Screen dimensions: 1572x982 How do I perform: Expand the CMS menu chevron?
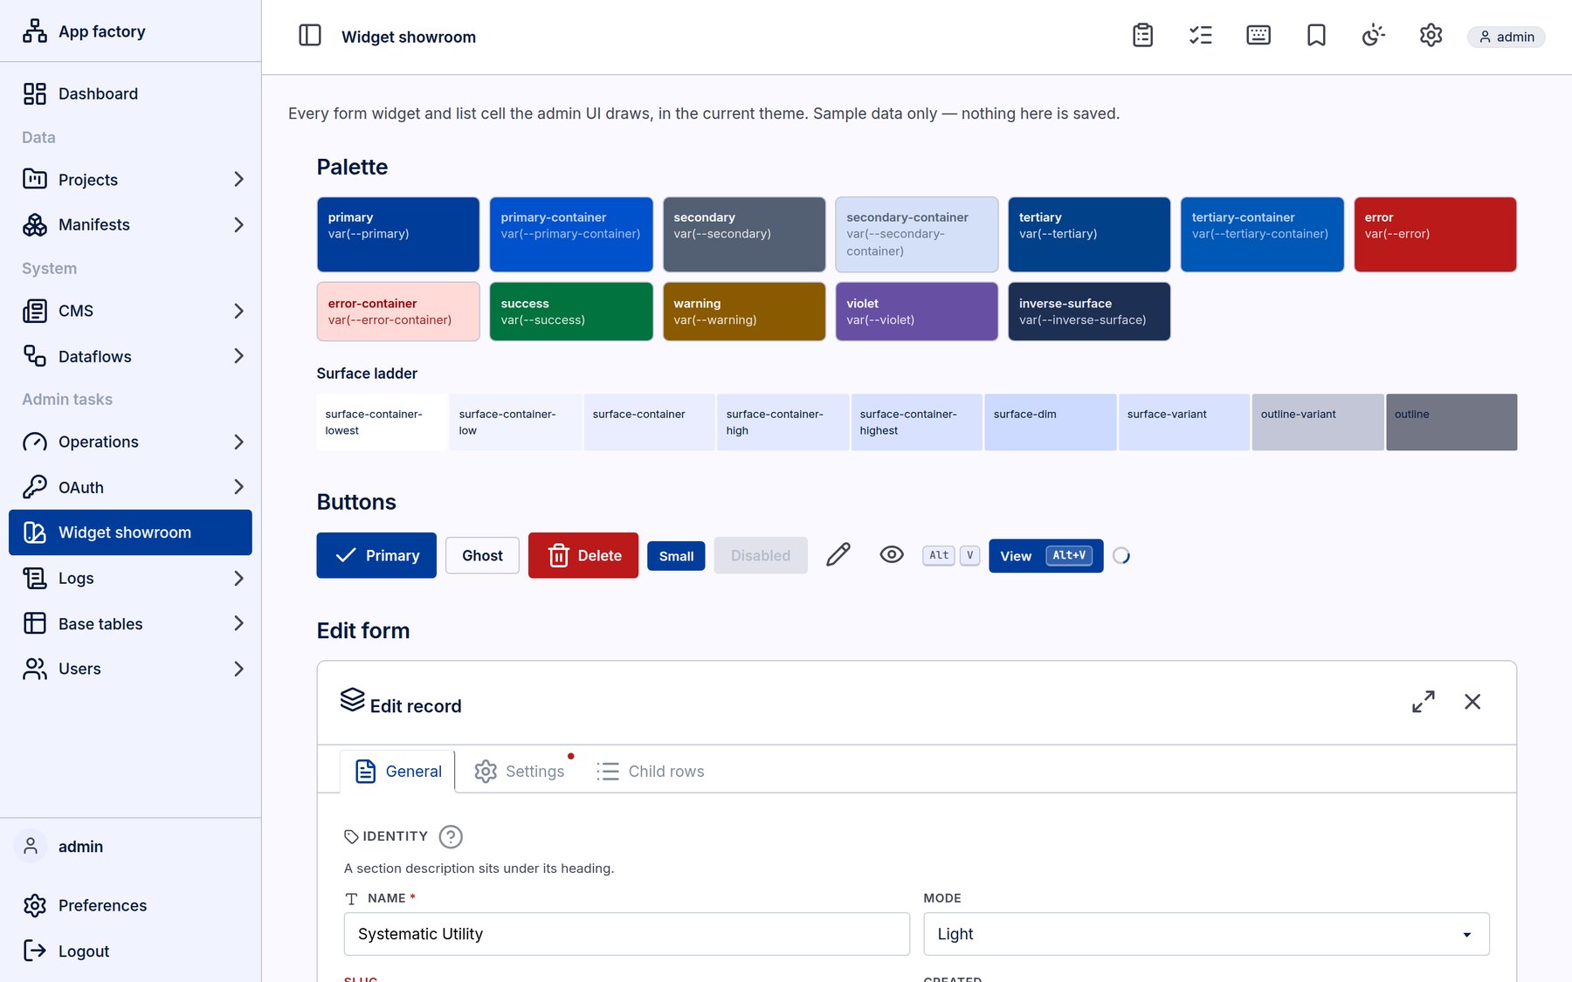pyautogui.click(x=238, y=311)
